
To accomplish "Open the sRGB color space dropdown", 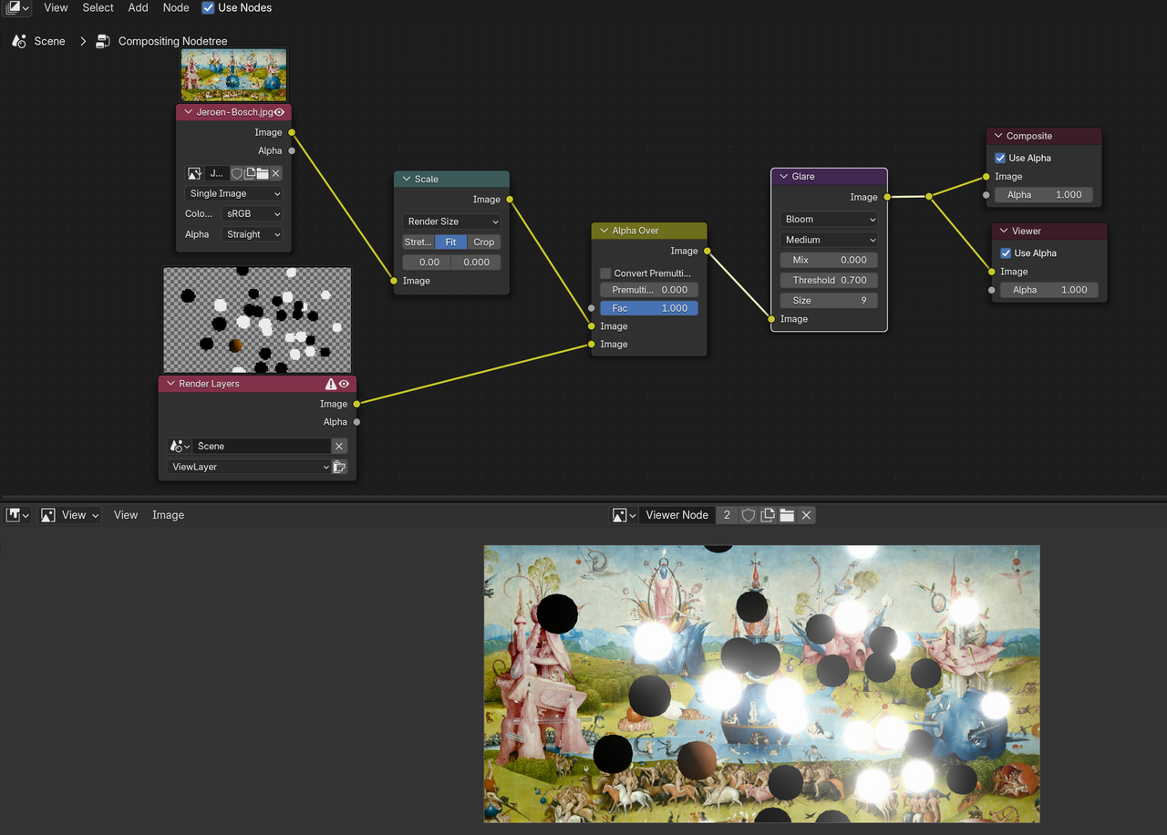I will [252, 213].
